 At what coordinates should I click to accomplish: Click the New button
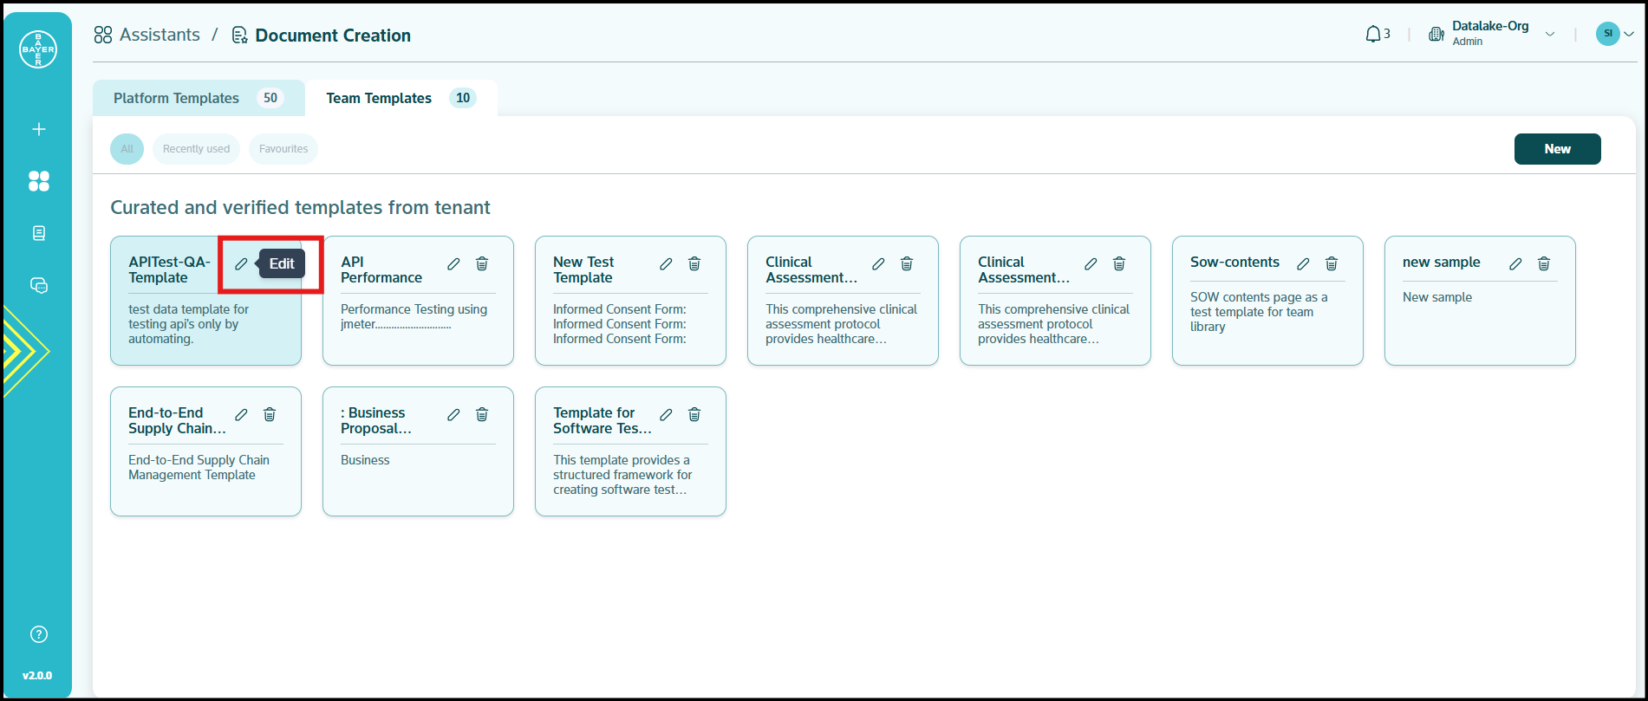pyautogui.click(x=1557, y=149)
